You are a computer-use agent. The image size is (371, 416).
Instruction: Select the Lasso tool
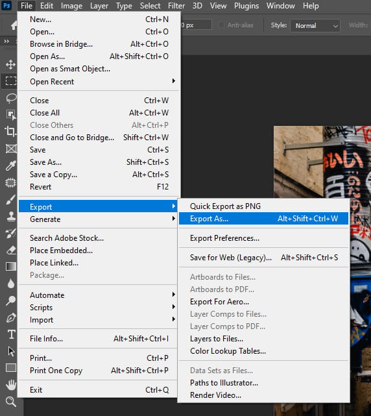coord(11,98)
